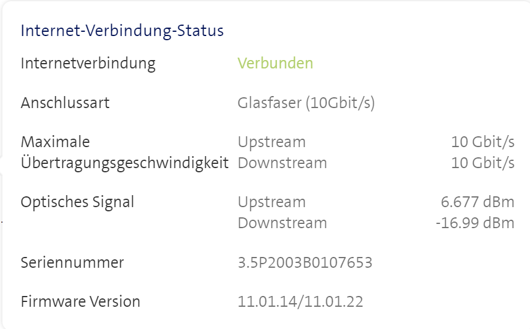Select the 6.677 dBm upstream value

point(477,202)
